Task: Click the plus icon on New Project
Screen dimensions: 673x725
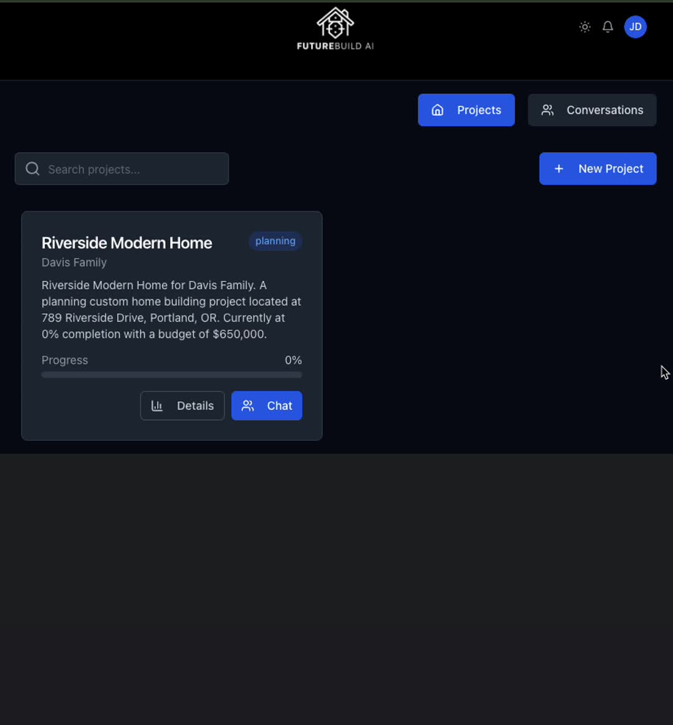Action: tap(559, 169)
